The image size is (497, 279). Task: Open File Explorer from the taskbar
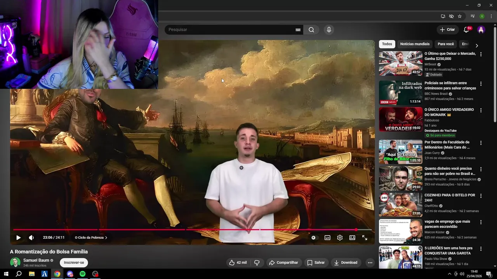(32, 274)
